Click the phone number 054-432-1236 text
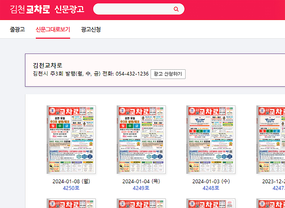The height and width of the screenshot is (208, 285). point(132,74)
